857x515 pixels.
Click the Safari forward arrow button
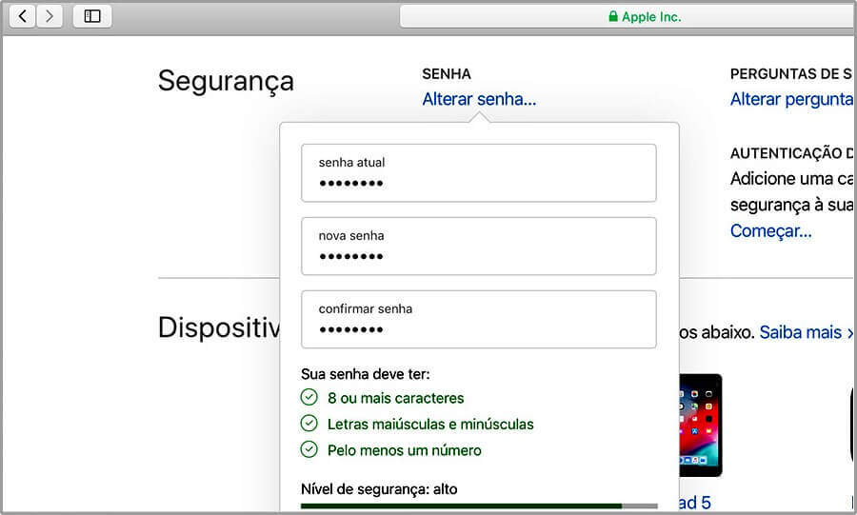pyautogui.click(x=50, y=16)
